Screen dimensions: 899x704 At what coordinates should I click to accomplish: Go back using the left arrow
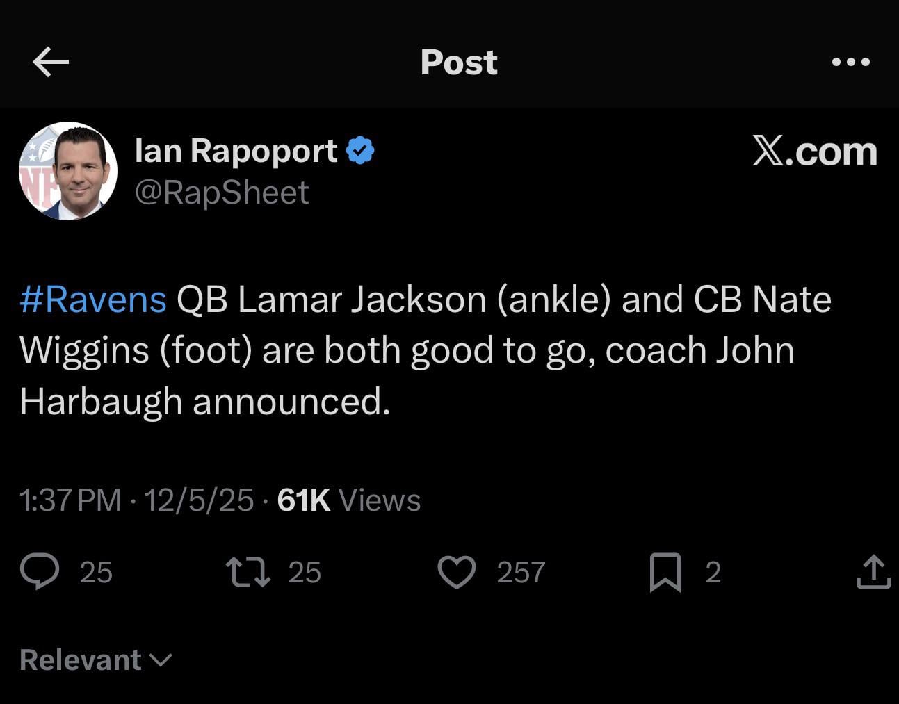51,62
